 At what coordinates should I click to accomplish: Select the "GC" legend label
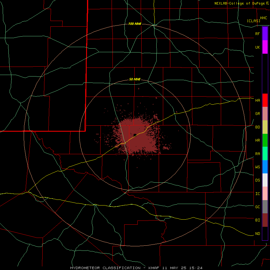(x=257, y=207)
